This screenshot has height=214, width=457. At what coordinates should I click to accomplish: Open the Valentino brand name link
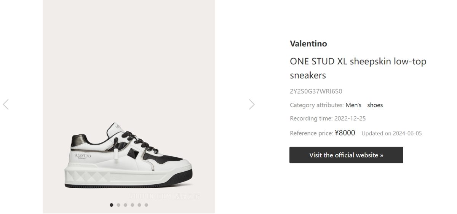click(308, 43)
